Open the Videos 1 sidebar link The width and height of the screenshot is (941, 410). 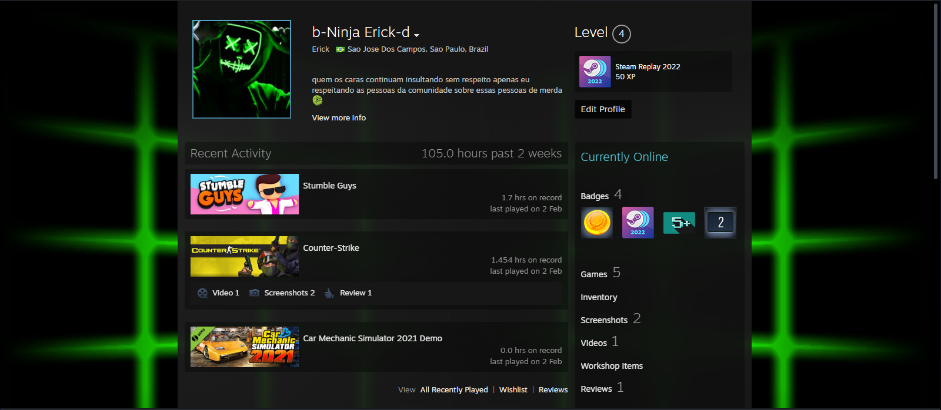pos(599,342)
